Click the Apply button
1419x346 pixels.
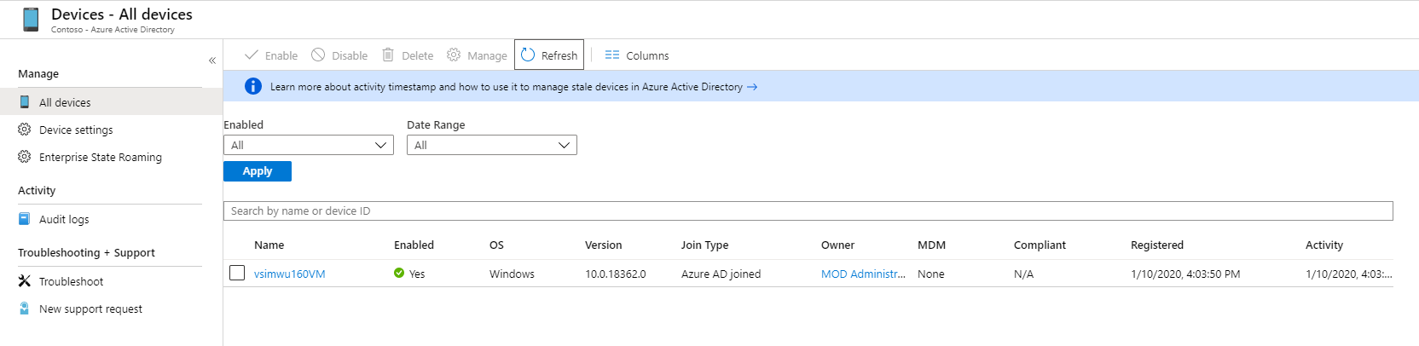point(258,171)
